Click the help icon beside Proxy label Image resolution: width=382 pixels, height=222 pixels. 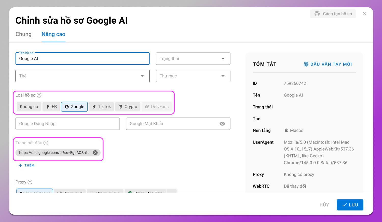click(30, 182)
